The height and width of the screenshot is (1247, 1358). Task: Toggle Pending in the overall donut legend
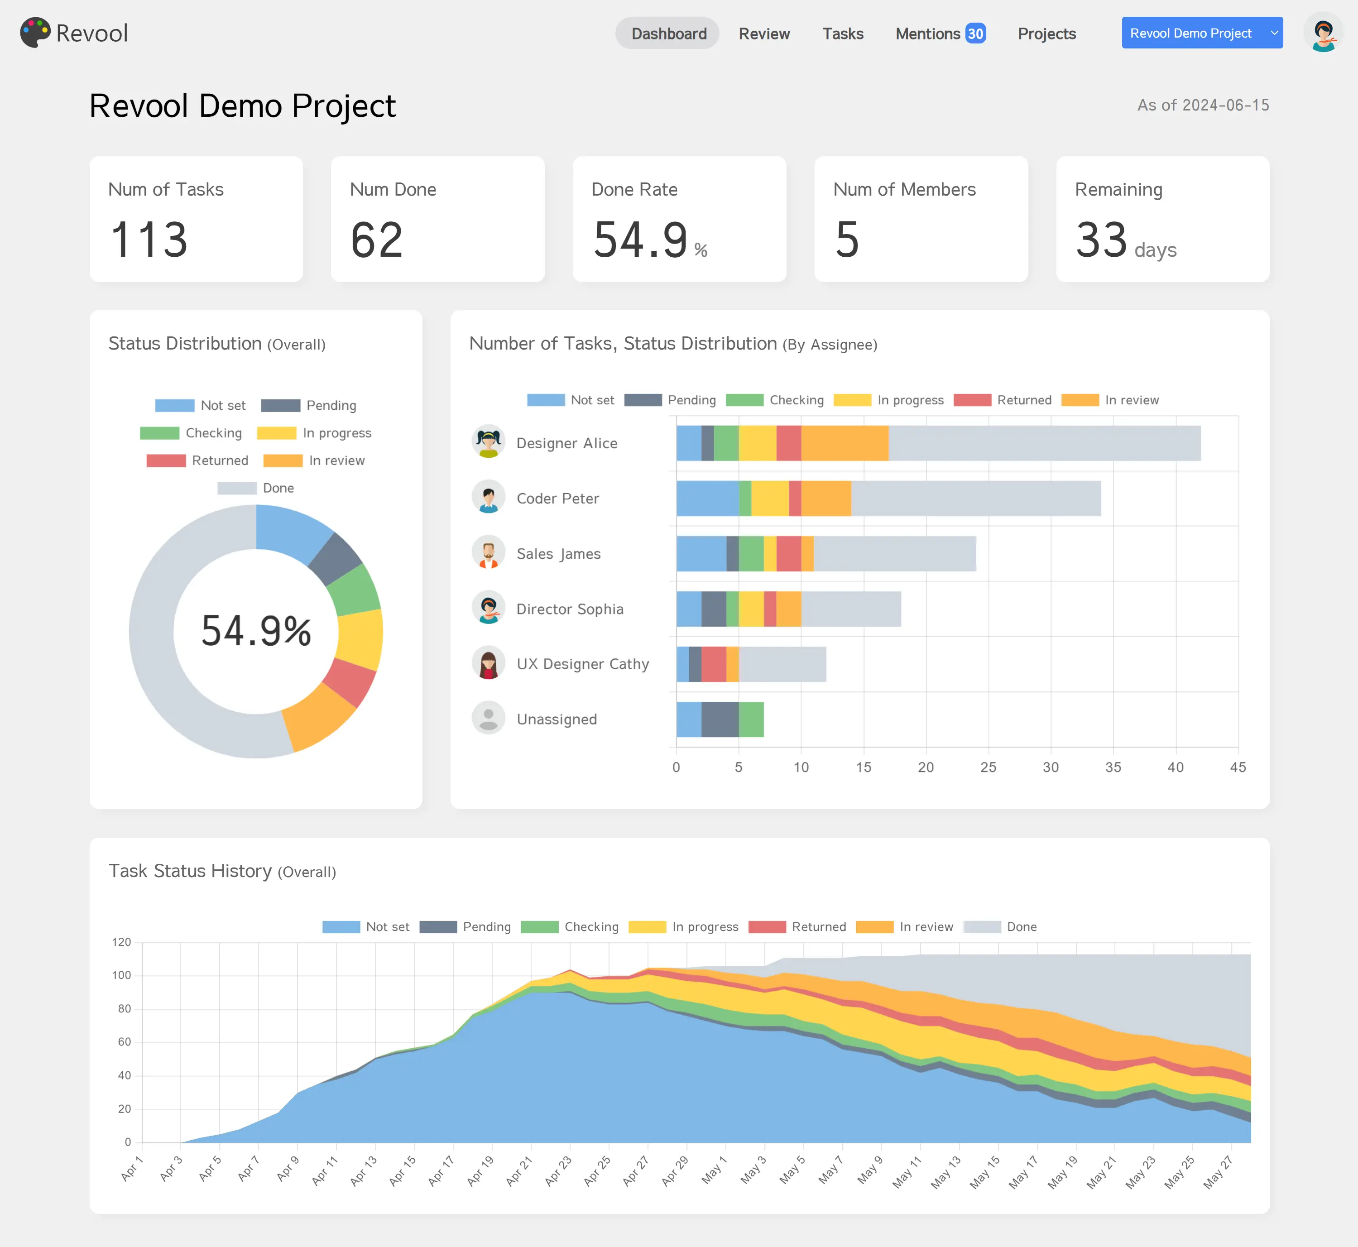[x=308, y=406]
